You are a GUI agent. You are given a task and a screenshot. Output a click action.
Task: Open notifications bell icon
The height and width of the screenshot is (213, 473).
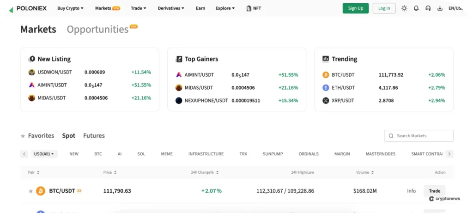pyautogui.click(x=416, y=8)
